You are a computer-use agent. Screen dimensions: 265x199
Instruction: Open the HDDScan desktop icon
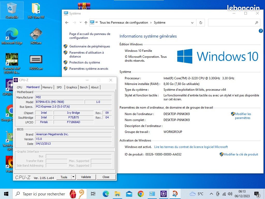pyautogui.click(x=36, y=63)
